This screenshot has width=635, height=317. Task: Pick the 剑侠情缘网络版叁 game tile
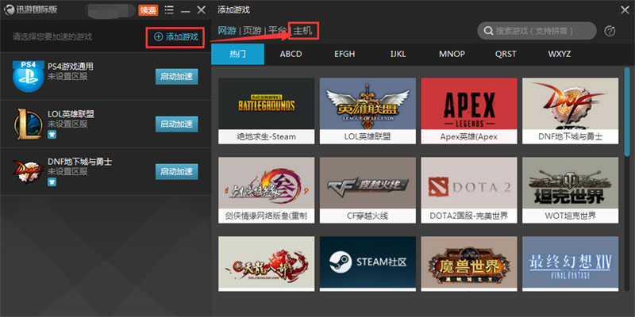[x=267, y=190]
